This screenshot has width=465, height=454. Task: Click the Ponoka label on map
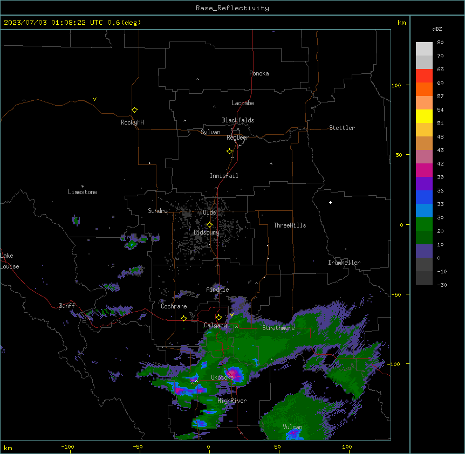coord(259,73)
